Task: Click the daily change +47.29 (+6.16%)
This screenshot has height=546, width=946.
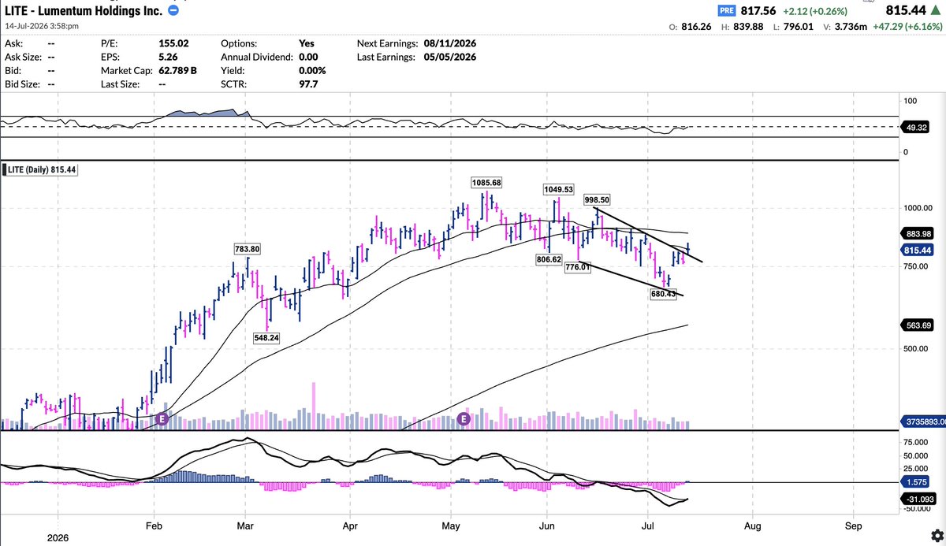Action: click(x=907, y=27)
